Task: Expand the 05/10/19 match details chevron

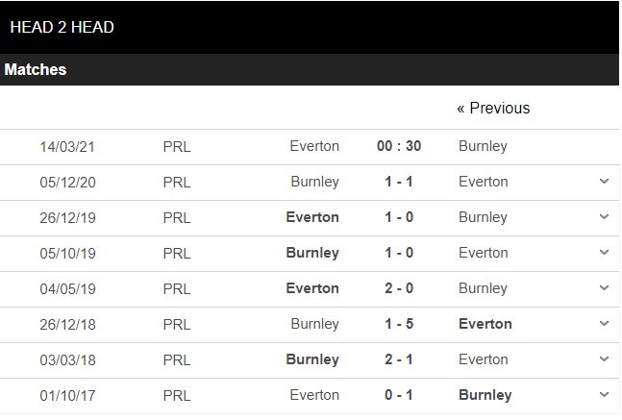Action: coord(604,253)
